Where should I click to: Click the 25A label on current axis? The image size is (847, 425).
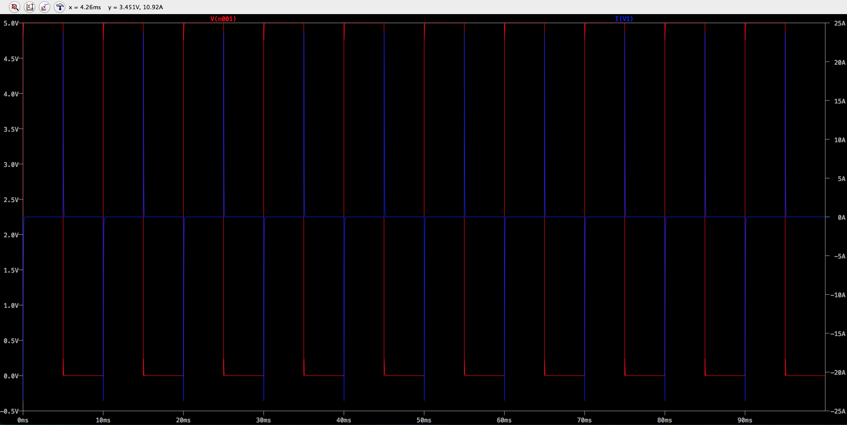(840, 23)
